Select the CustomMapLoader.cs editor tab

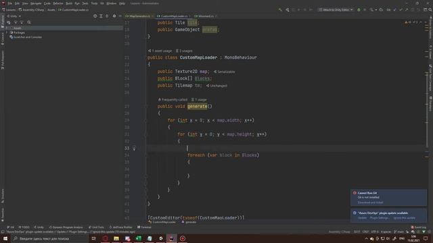pos(173,16)
